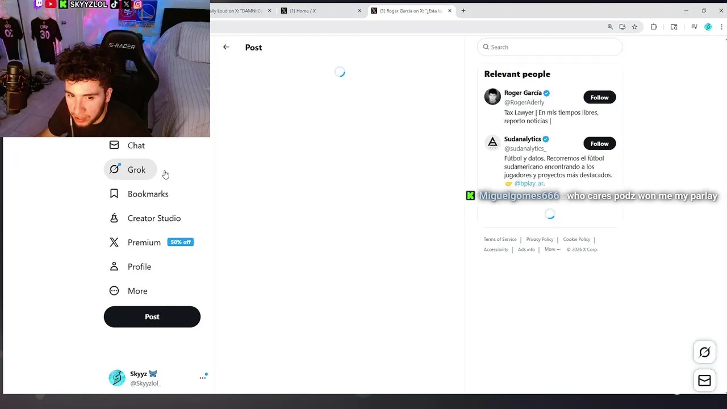The image size is (727, 409).
Task: Open the floating messages envelope button
Action: point(704,381)
